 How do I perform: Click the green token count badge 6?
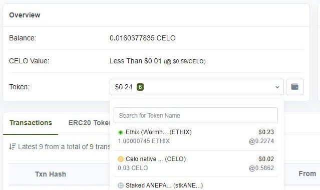[x=140, y=87]
